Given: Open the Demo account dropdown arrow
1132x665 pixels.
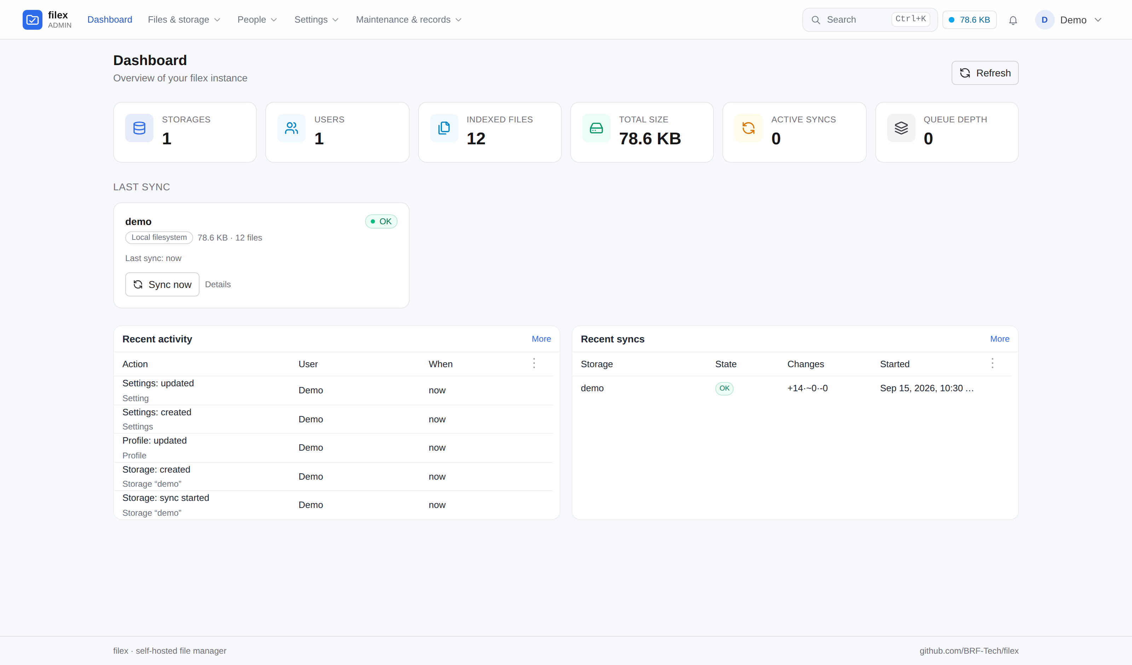Looking at the screenshot, I should 1098,20.
